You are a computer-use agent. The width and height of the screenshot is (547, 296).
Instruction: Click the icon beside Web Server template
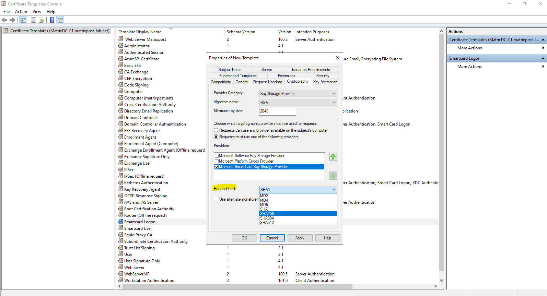click(121, 267)
